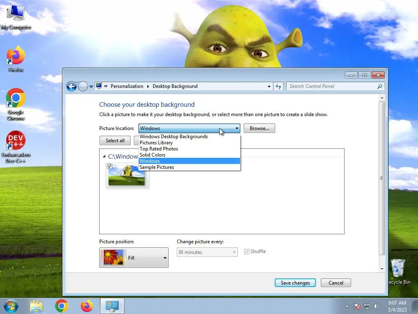Viewport: 418px width, 314px height.
Task: Show hidden system tray icons
Action: coord(347,306)
